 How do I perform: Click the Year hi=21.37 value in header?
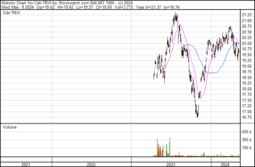pyautogui.click(x=148, y=7)
